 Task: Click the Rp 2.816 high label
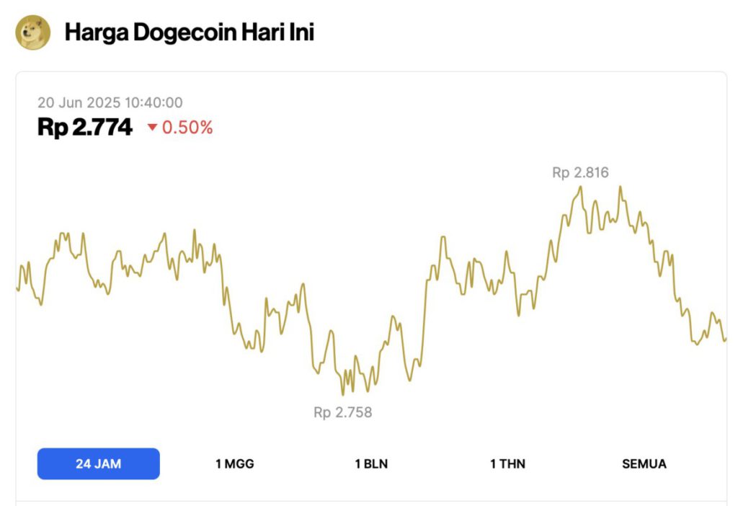coord(580,173)
